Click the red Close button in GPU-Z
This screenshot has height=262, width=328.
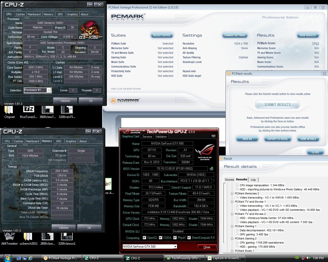click(x=207, y=247)
